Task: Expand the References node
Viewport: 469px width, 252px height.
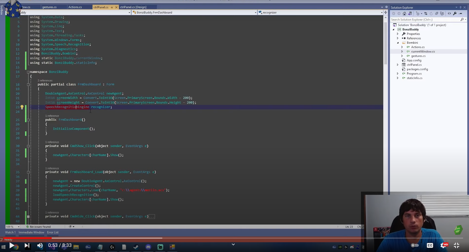Action: pyautogui.click(x=398, y=38)
